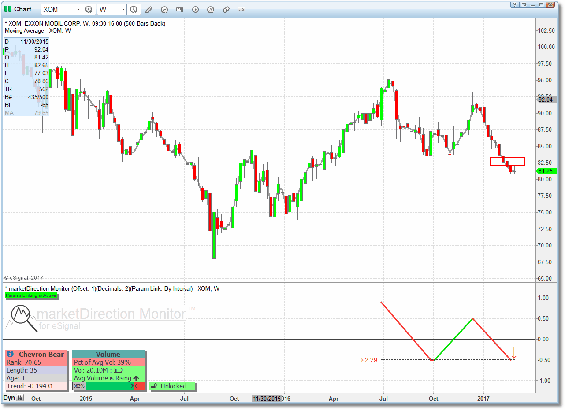Click the GET toolbar icon
565x410 pixels.
(180, 9)
